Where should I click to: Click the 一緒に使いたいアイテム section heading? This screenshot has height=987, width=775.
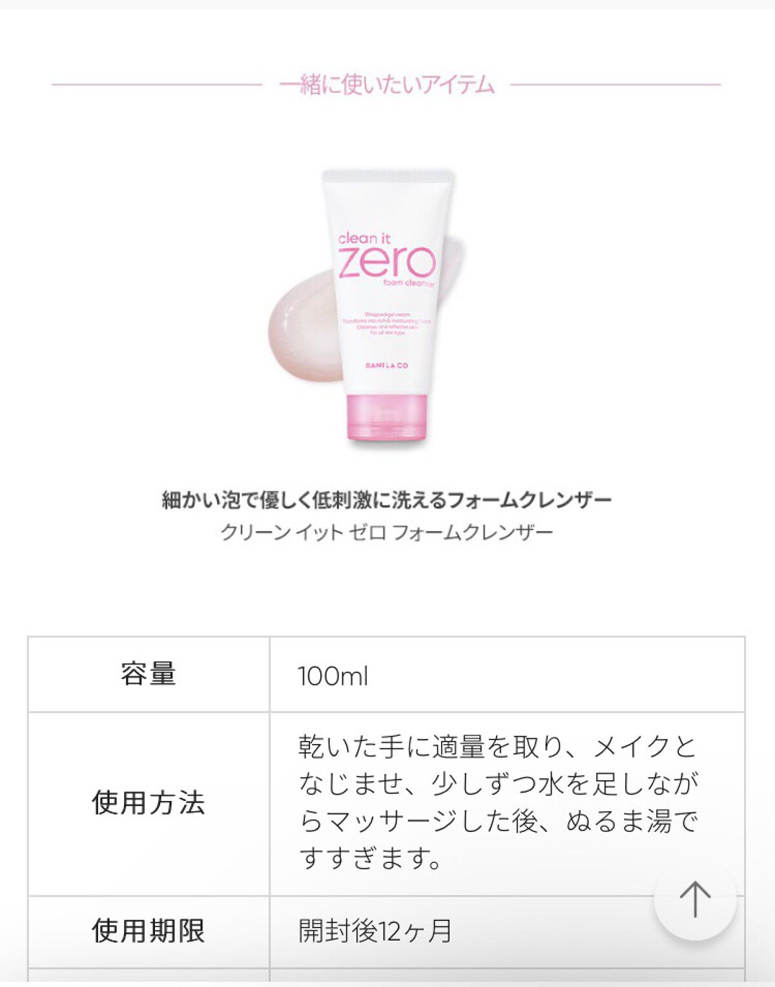point(386,85)
